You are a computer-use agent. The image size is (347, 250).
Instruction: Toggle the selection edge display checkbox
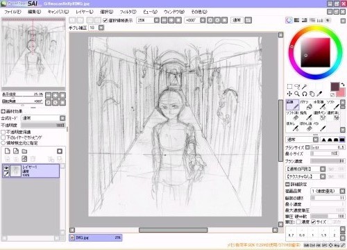105,20
